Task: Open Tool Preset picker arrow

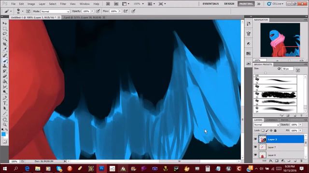Action: point(11,11)
